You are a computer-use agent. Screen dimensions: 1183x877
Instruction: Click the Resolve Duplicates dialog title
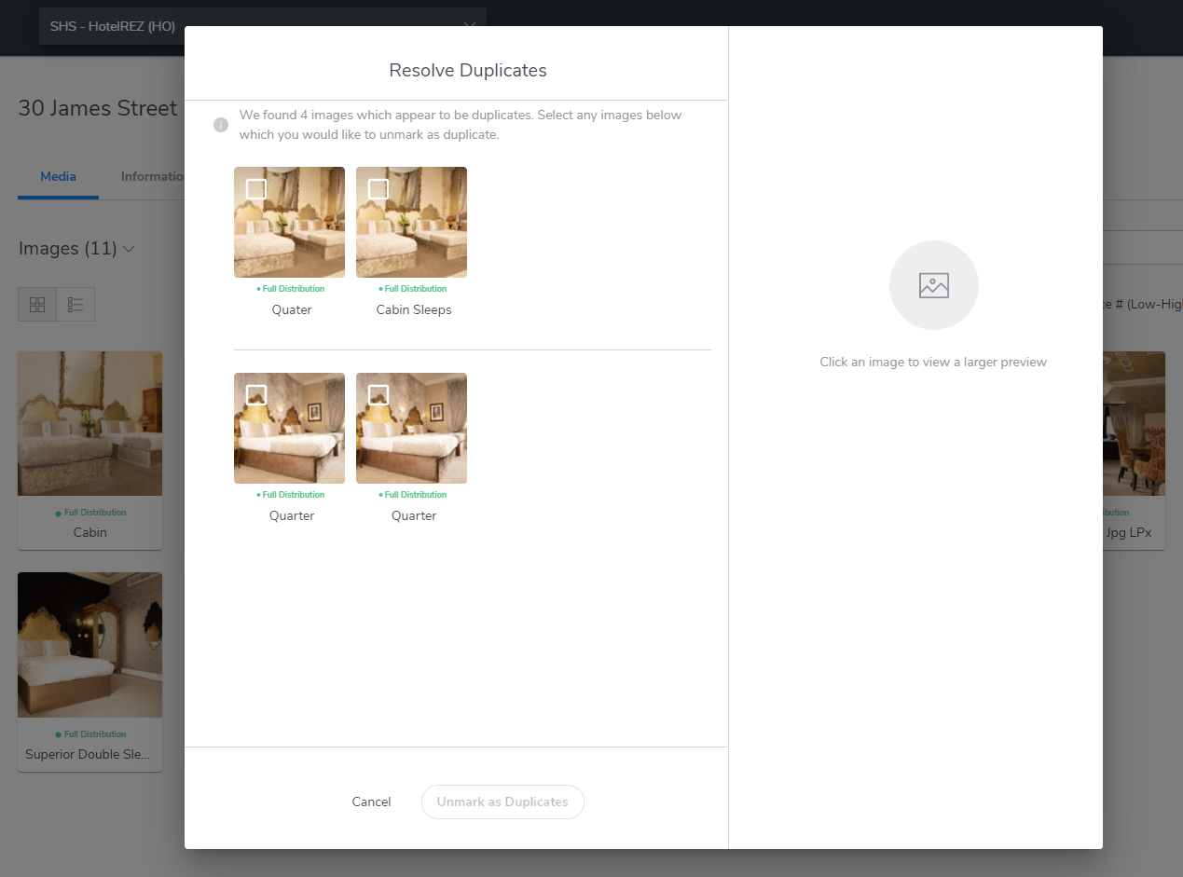click(467, 70)
